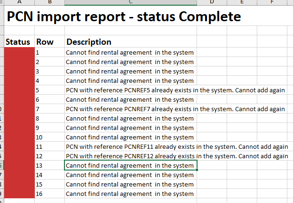
Task: Click red status cell beside row 8
Action: 19,118
